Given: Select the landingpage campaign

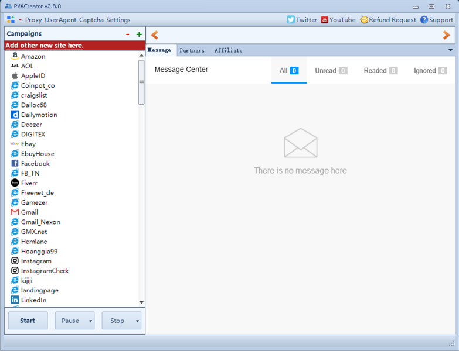Looking at the screenshot, I should point(39,290).
